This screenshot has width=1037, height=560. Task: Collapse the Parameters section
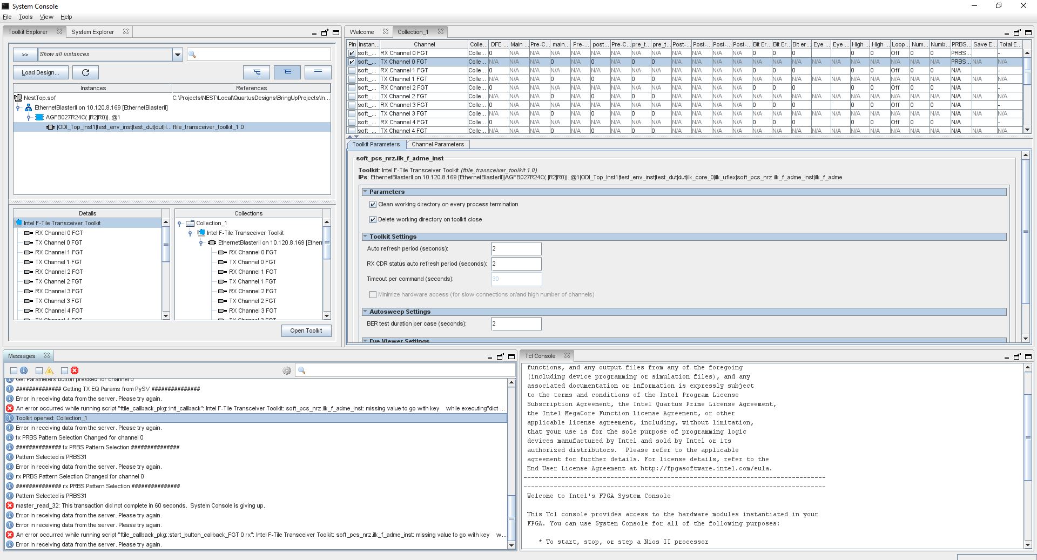[x=365, y=192]
